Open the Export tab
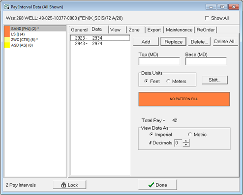The width and height of the screenshot is (243, 195). point(154,30)
